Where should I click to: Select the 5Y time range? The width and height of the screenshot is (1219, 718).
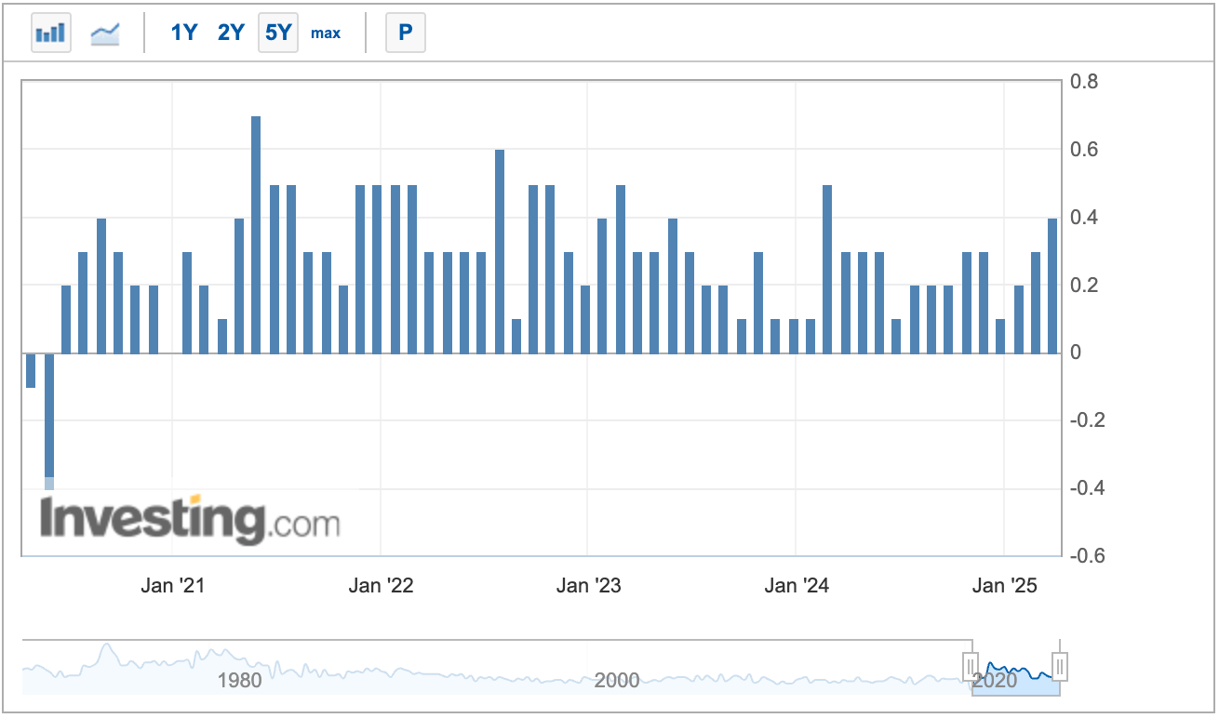(278, 33)
